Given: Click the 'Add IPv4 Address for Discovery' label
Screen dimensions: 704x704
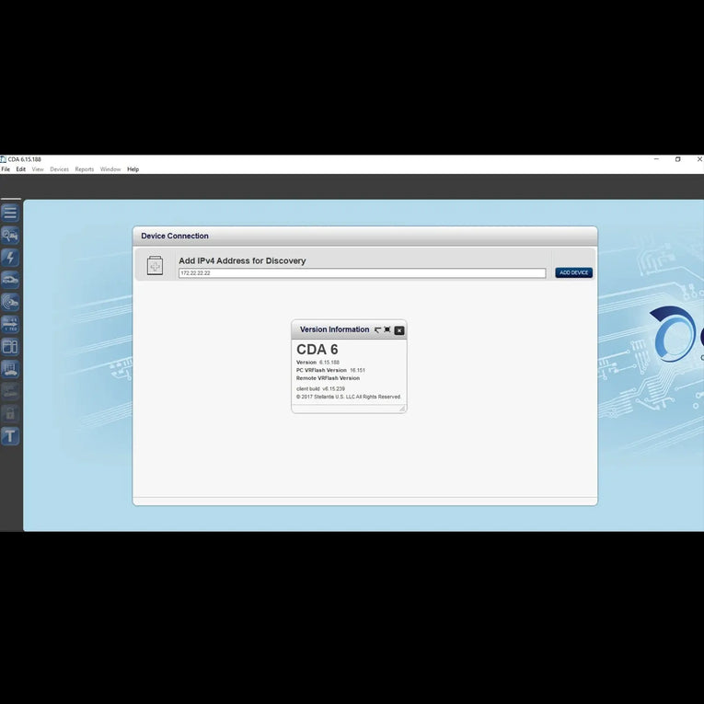Looking at the screenshot, I should click(242, 260).
